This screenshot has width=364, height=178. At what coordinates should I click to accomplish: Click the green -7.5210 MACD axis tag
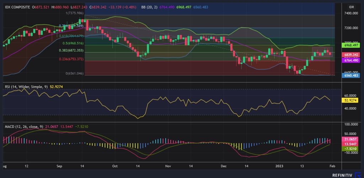pyautogui.click(x=350, y=149)
